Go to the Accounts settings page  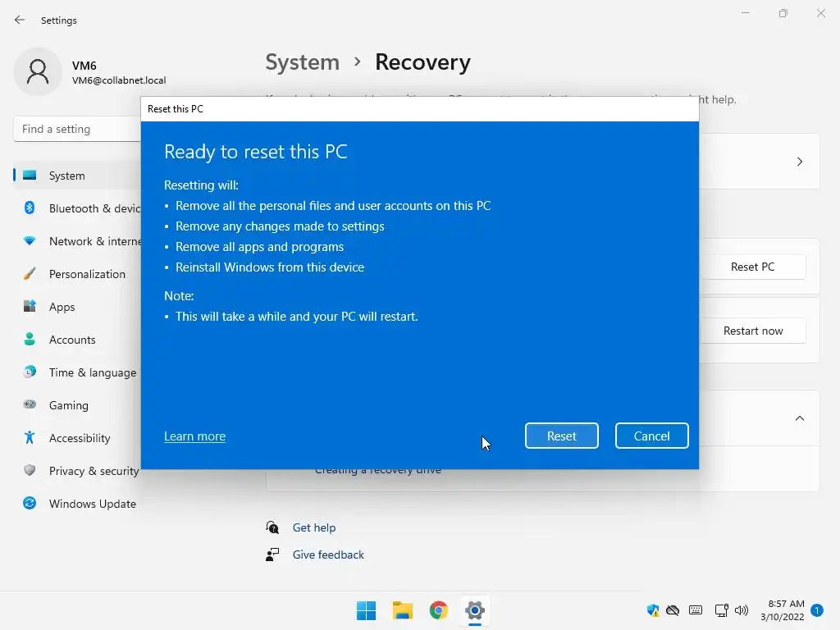click(x=72, y=340)
